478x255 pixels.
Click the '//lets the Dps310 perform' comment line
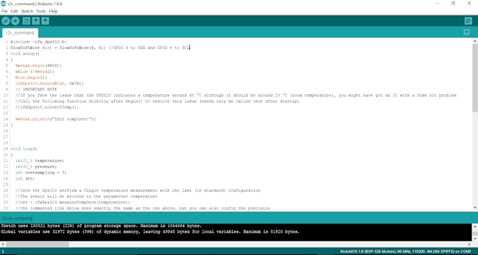138,190
